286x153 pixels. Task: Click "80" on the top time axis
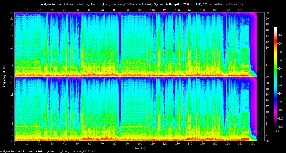coord(115,10)
